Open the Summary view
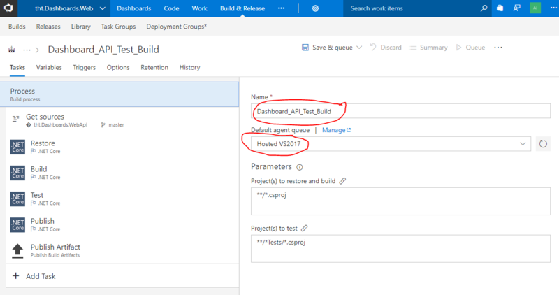Viewport: 559px width, 295px height. [x=428, y=48]
